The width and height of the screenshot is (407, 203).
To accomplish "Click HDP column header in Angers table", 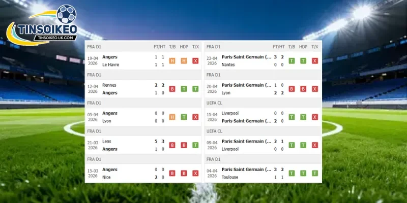I will click(x=184, y=47).
